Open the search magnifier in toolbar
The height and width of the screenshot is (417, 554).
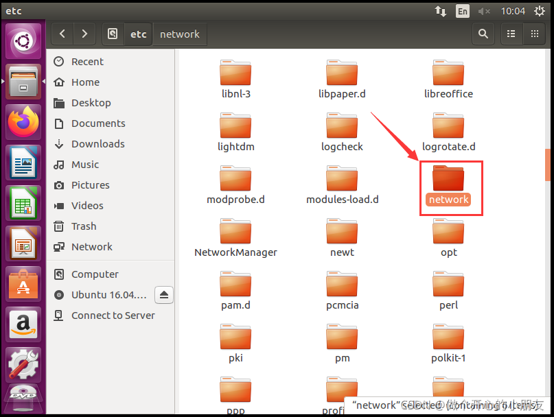coord(483,34)
